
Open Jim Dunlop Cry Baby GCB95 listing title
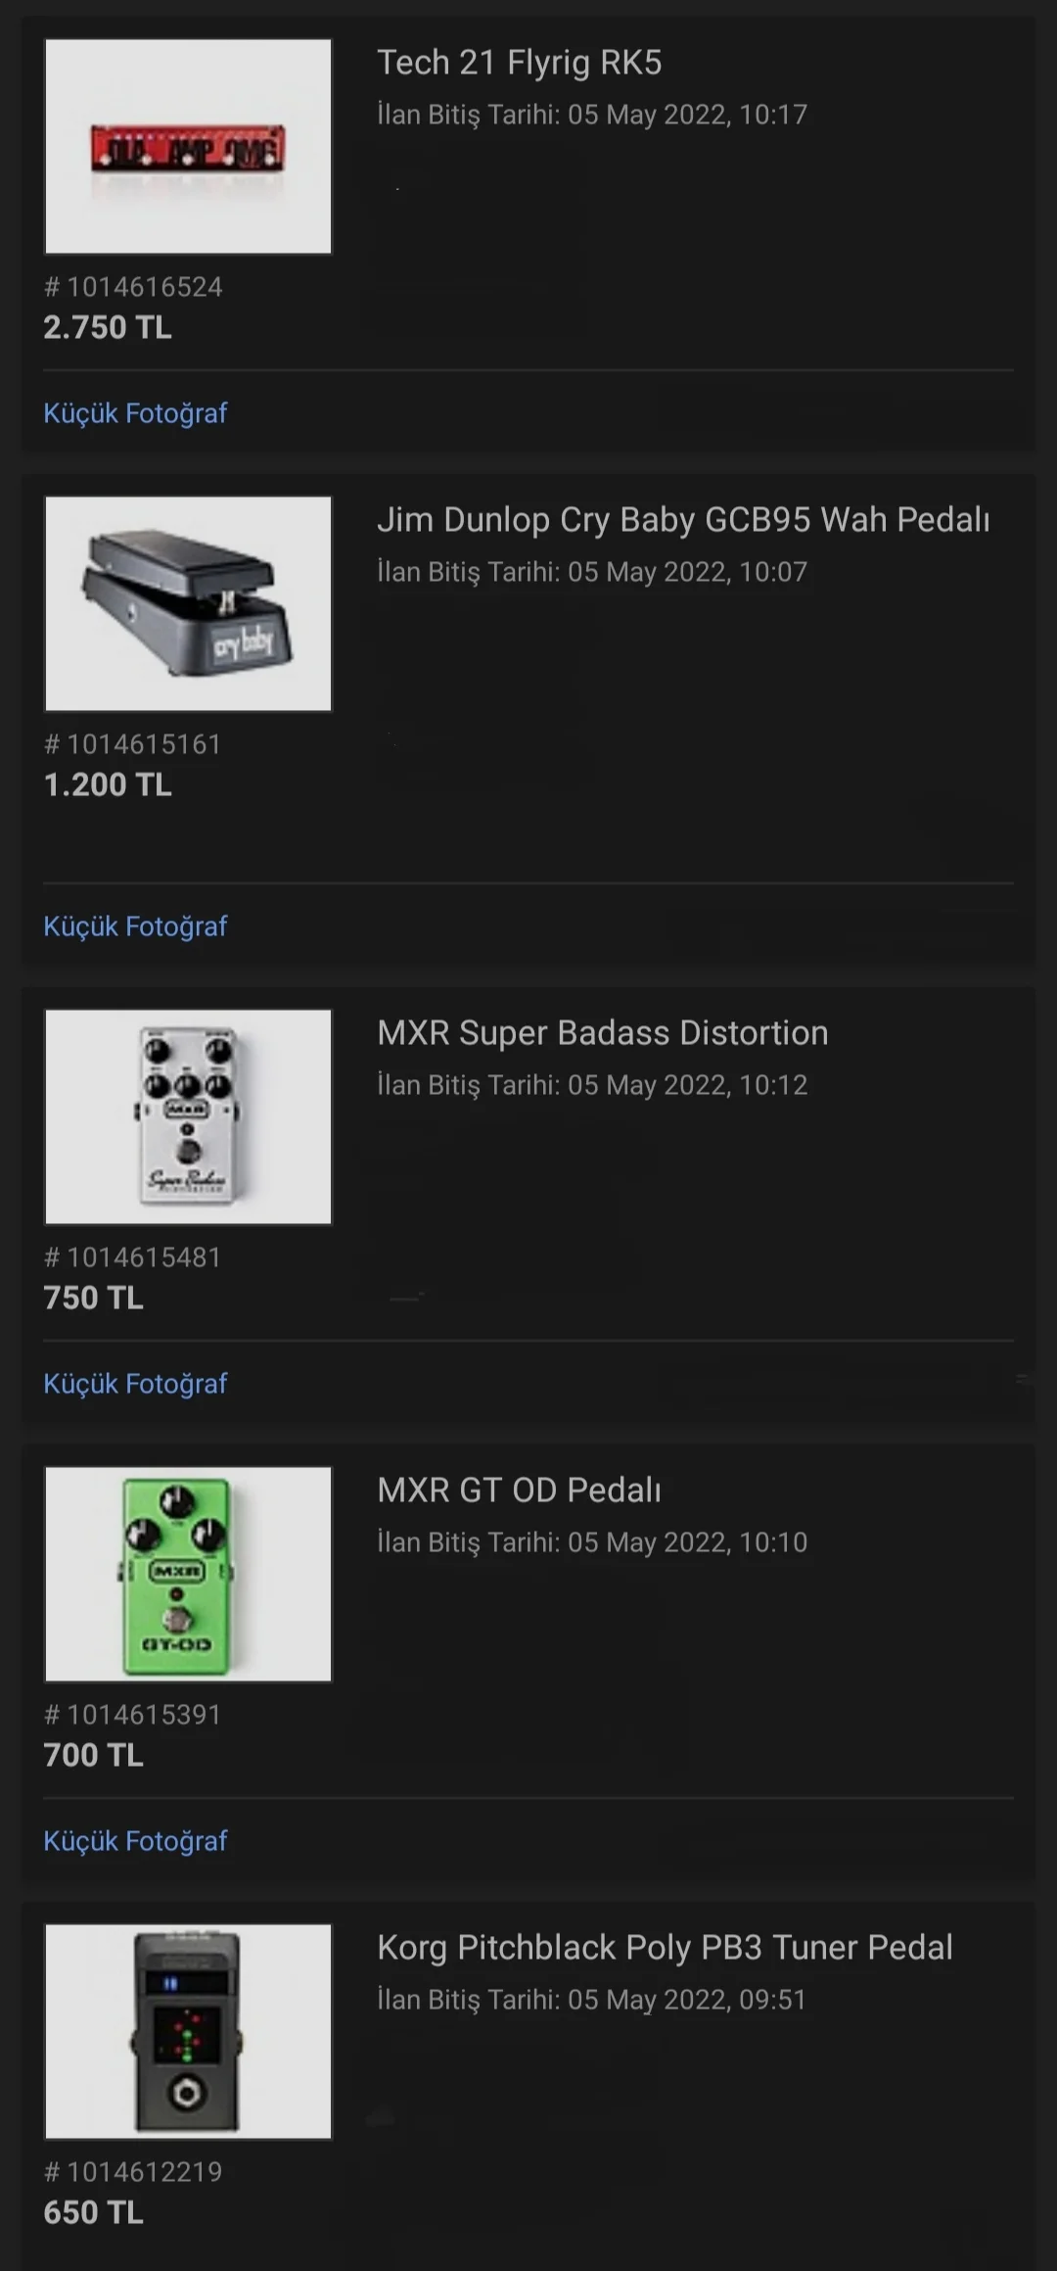683,520
